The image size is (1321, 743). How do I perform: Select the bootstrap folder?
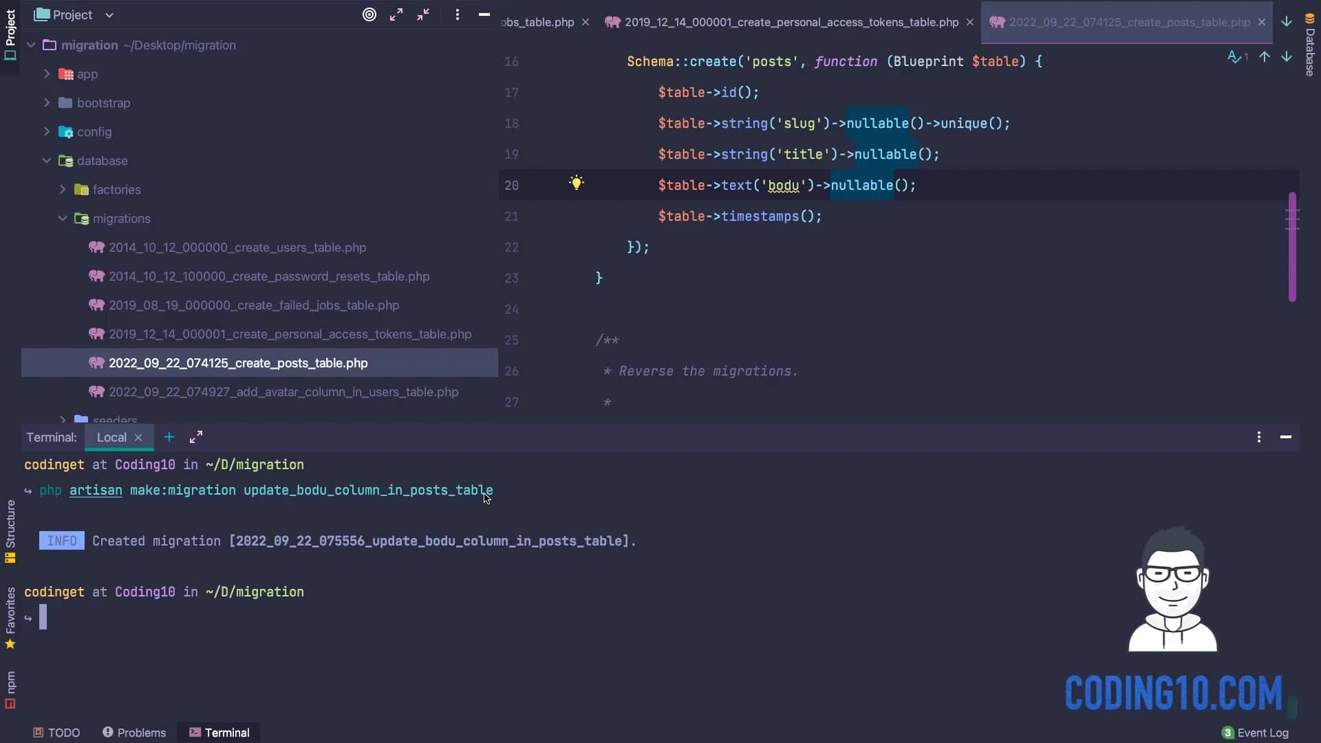[x=103, y=103]
